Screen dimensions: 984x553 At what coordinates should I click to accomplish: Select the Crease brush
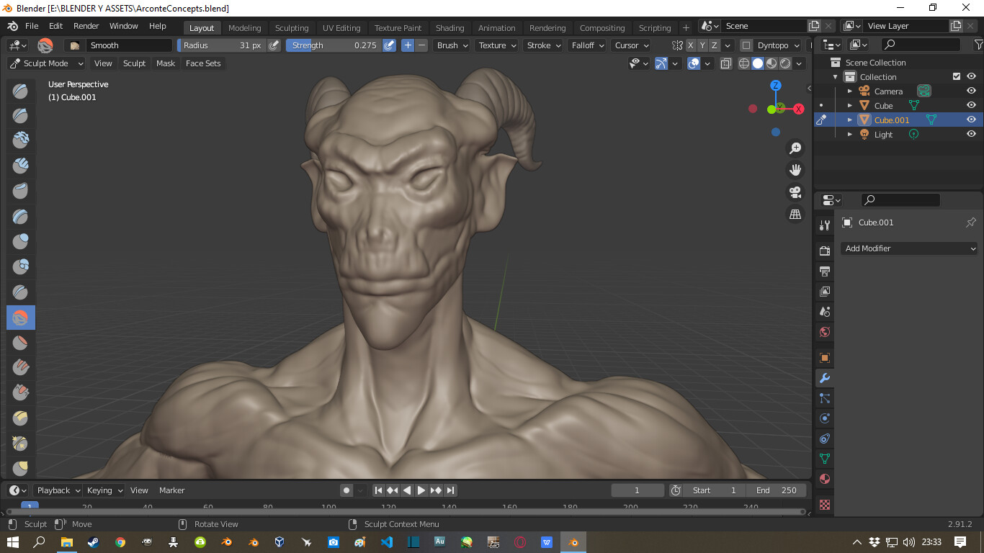tap(19, 292)
